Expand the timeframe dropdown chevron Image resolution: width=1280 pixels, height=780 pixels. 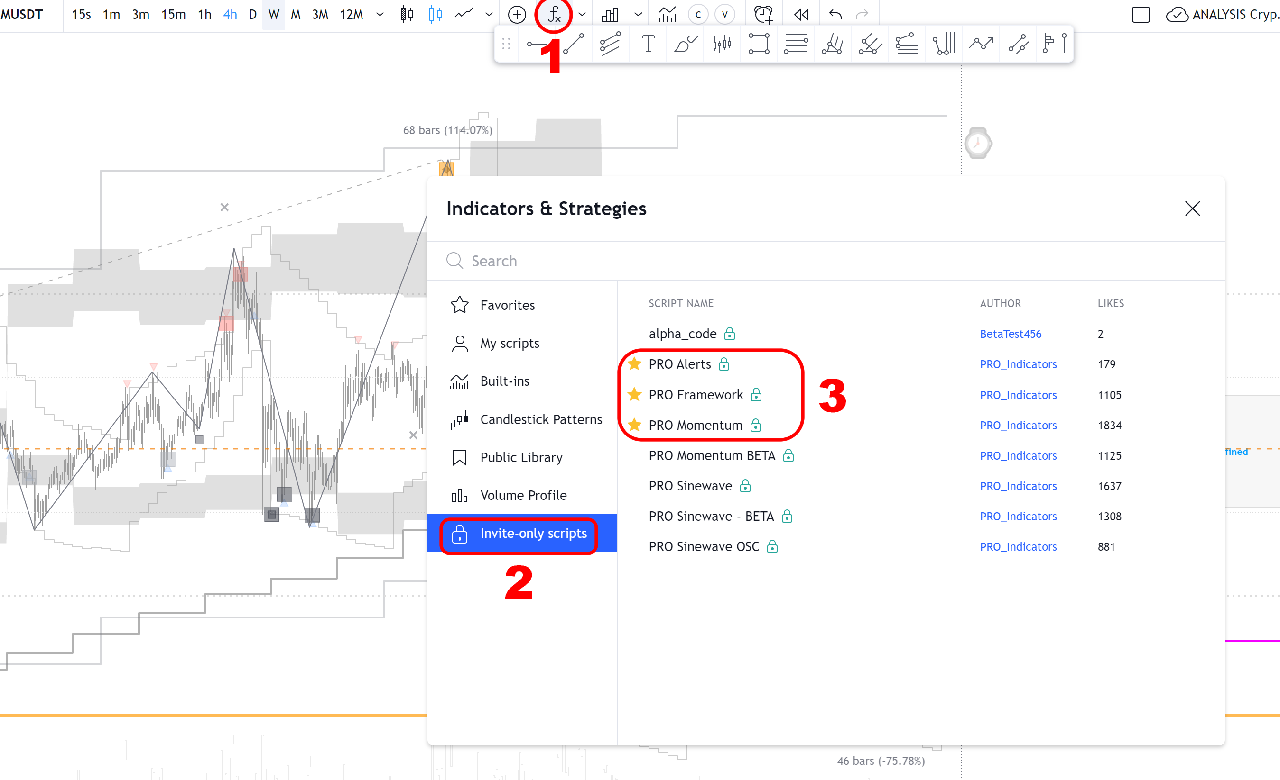[380, 15]
